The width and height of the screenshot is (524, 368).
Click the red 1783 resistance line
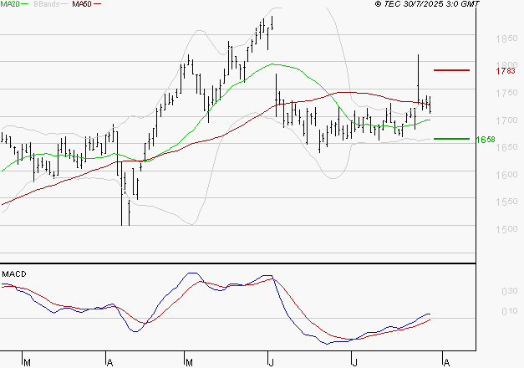[451, 70]
